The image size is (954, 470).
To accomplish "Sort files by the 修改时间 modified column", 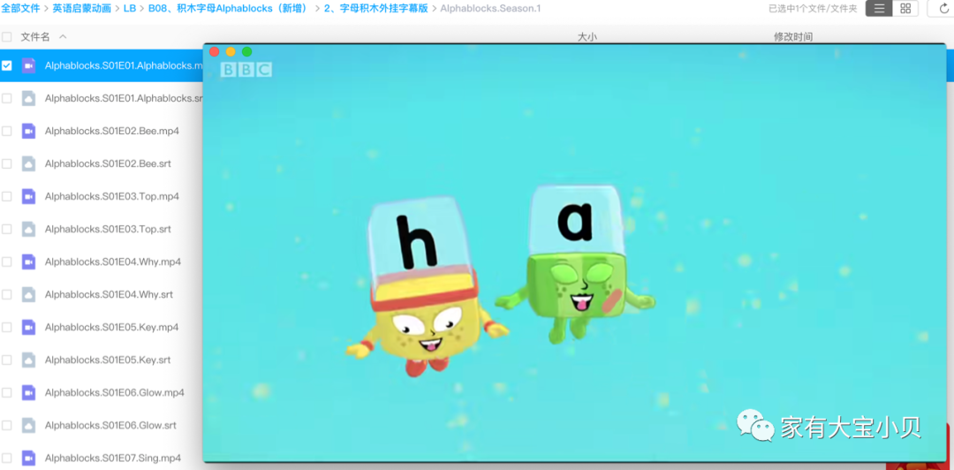I will pyautogui.click(x=792, y=36).
